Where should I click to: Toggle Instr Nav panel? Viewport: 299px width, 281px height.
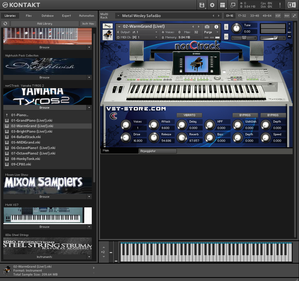[x=88, y=23]
